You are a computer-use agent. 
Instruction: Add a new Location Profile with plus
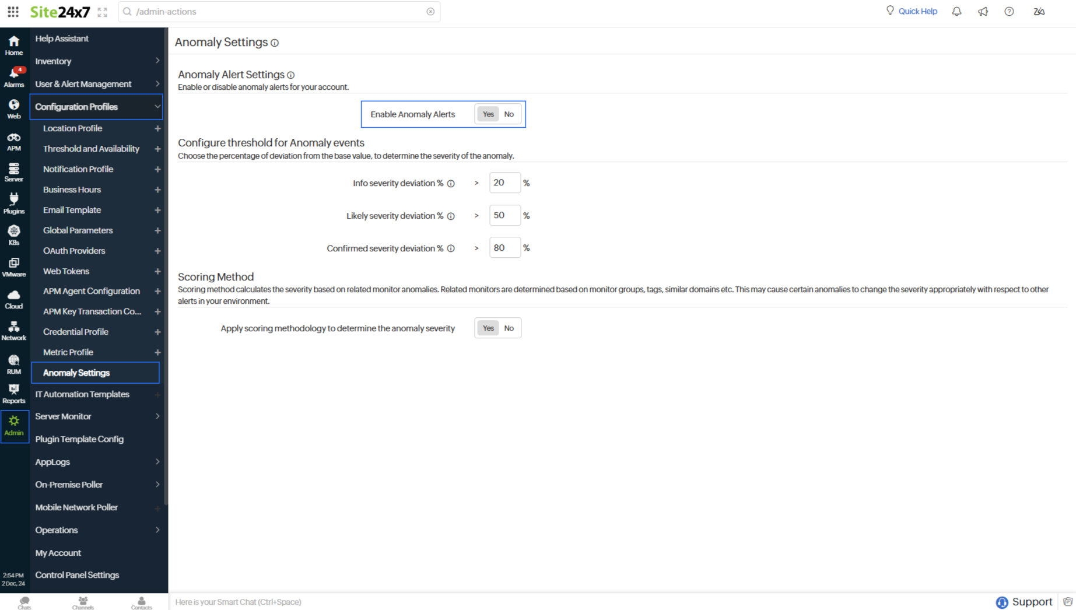coord(157,128)
